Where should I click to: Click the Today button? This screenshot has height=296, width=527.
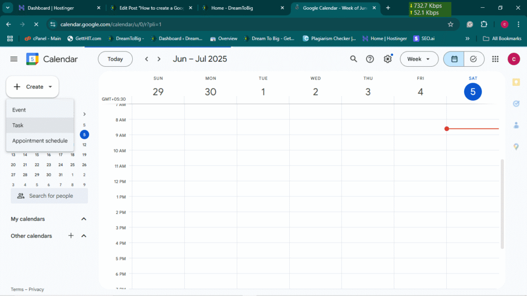(115, 59)
